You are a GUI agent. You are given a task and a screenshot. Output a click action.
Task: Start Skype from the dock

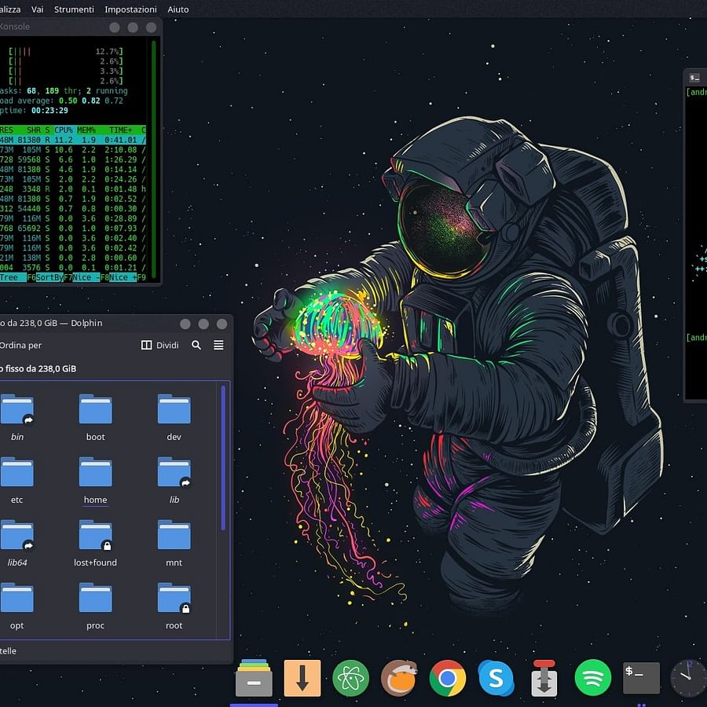point(496,677)
